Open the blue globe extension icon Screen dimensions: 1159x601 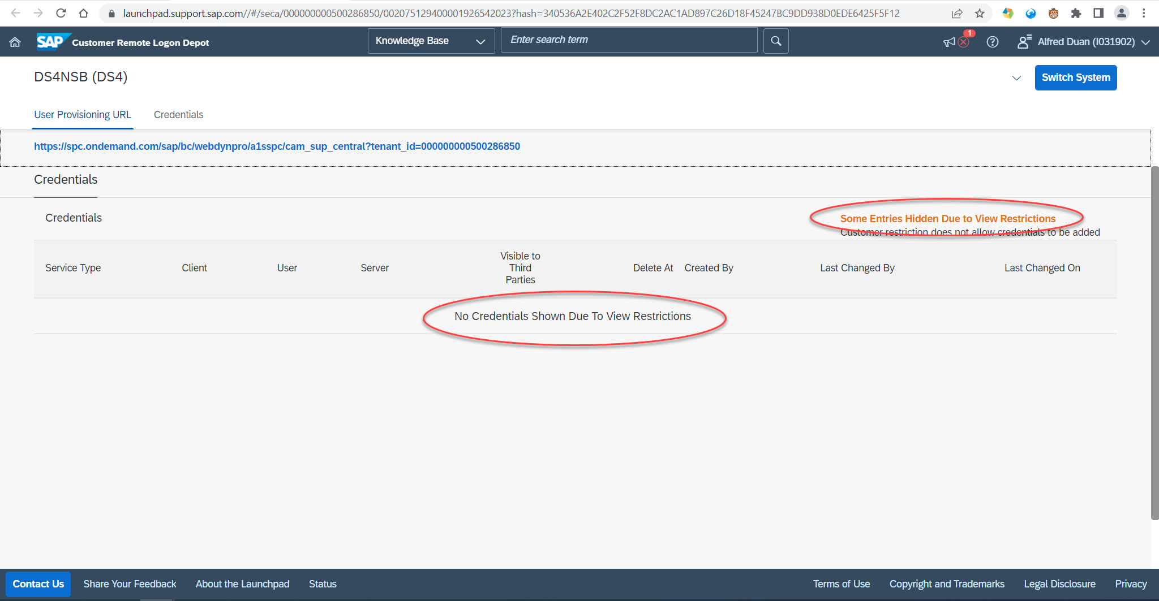pyautogui.click(x=1031, y=14)
